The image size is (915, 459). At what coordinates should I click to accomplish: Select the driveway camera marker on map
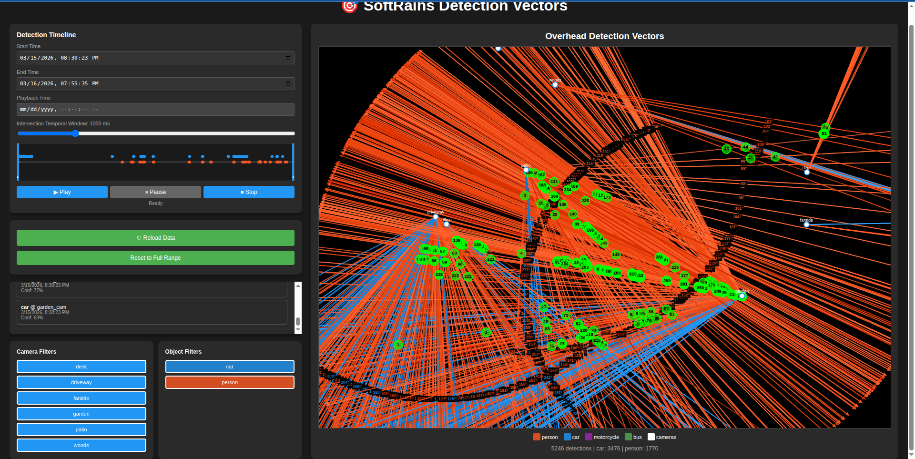(x=436, y=217)
